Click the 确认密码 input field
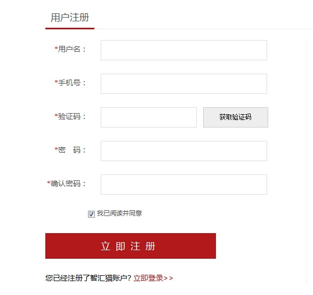 (x=184, y=185)
